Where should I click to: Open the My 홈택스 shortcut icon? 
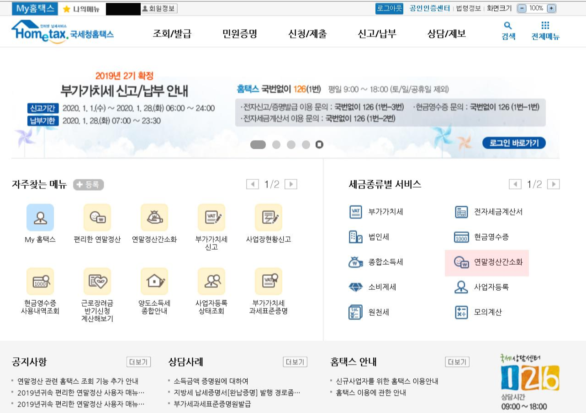pyautogui.click(x=40, y=217)
